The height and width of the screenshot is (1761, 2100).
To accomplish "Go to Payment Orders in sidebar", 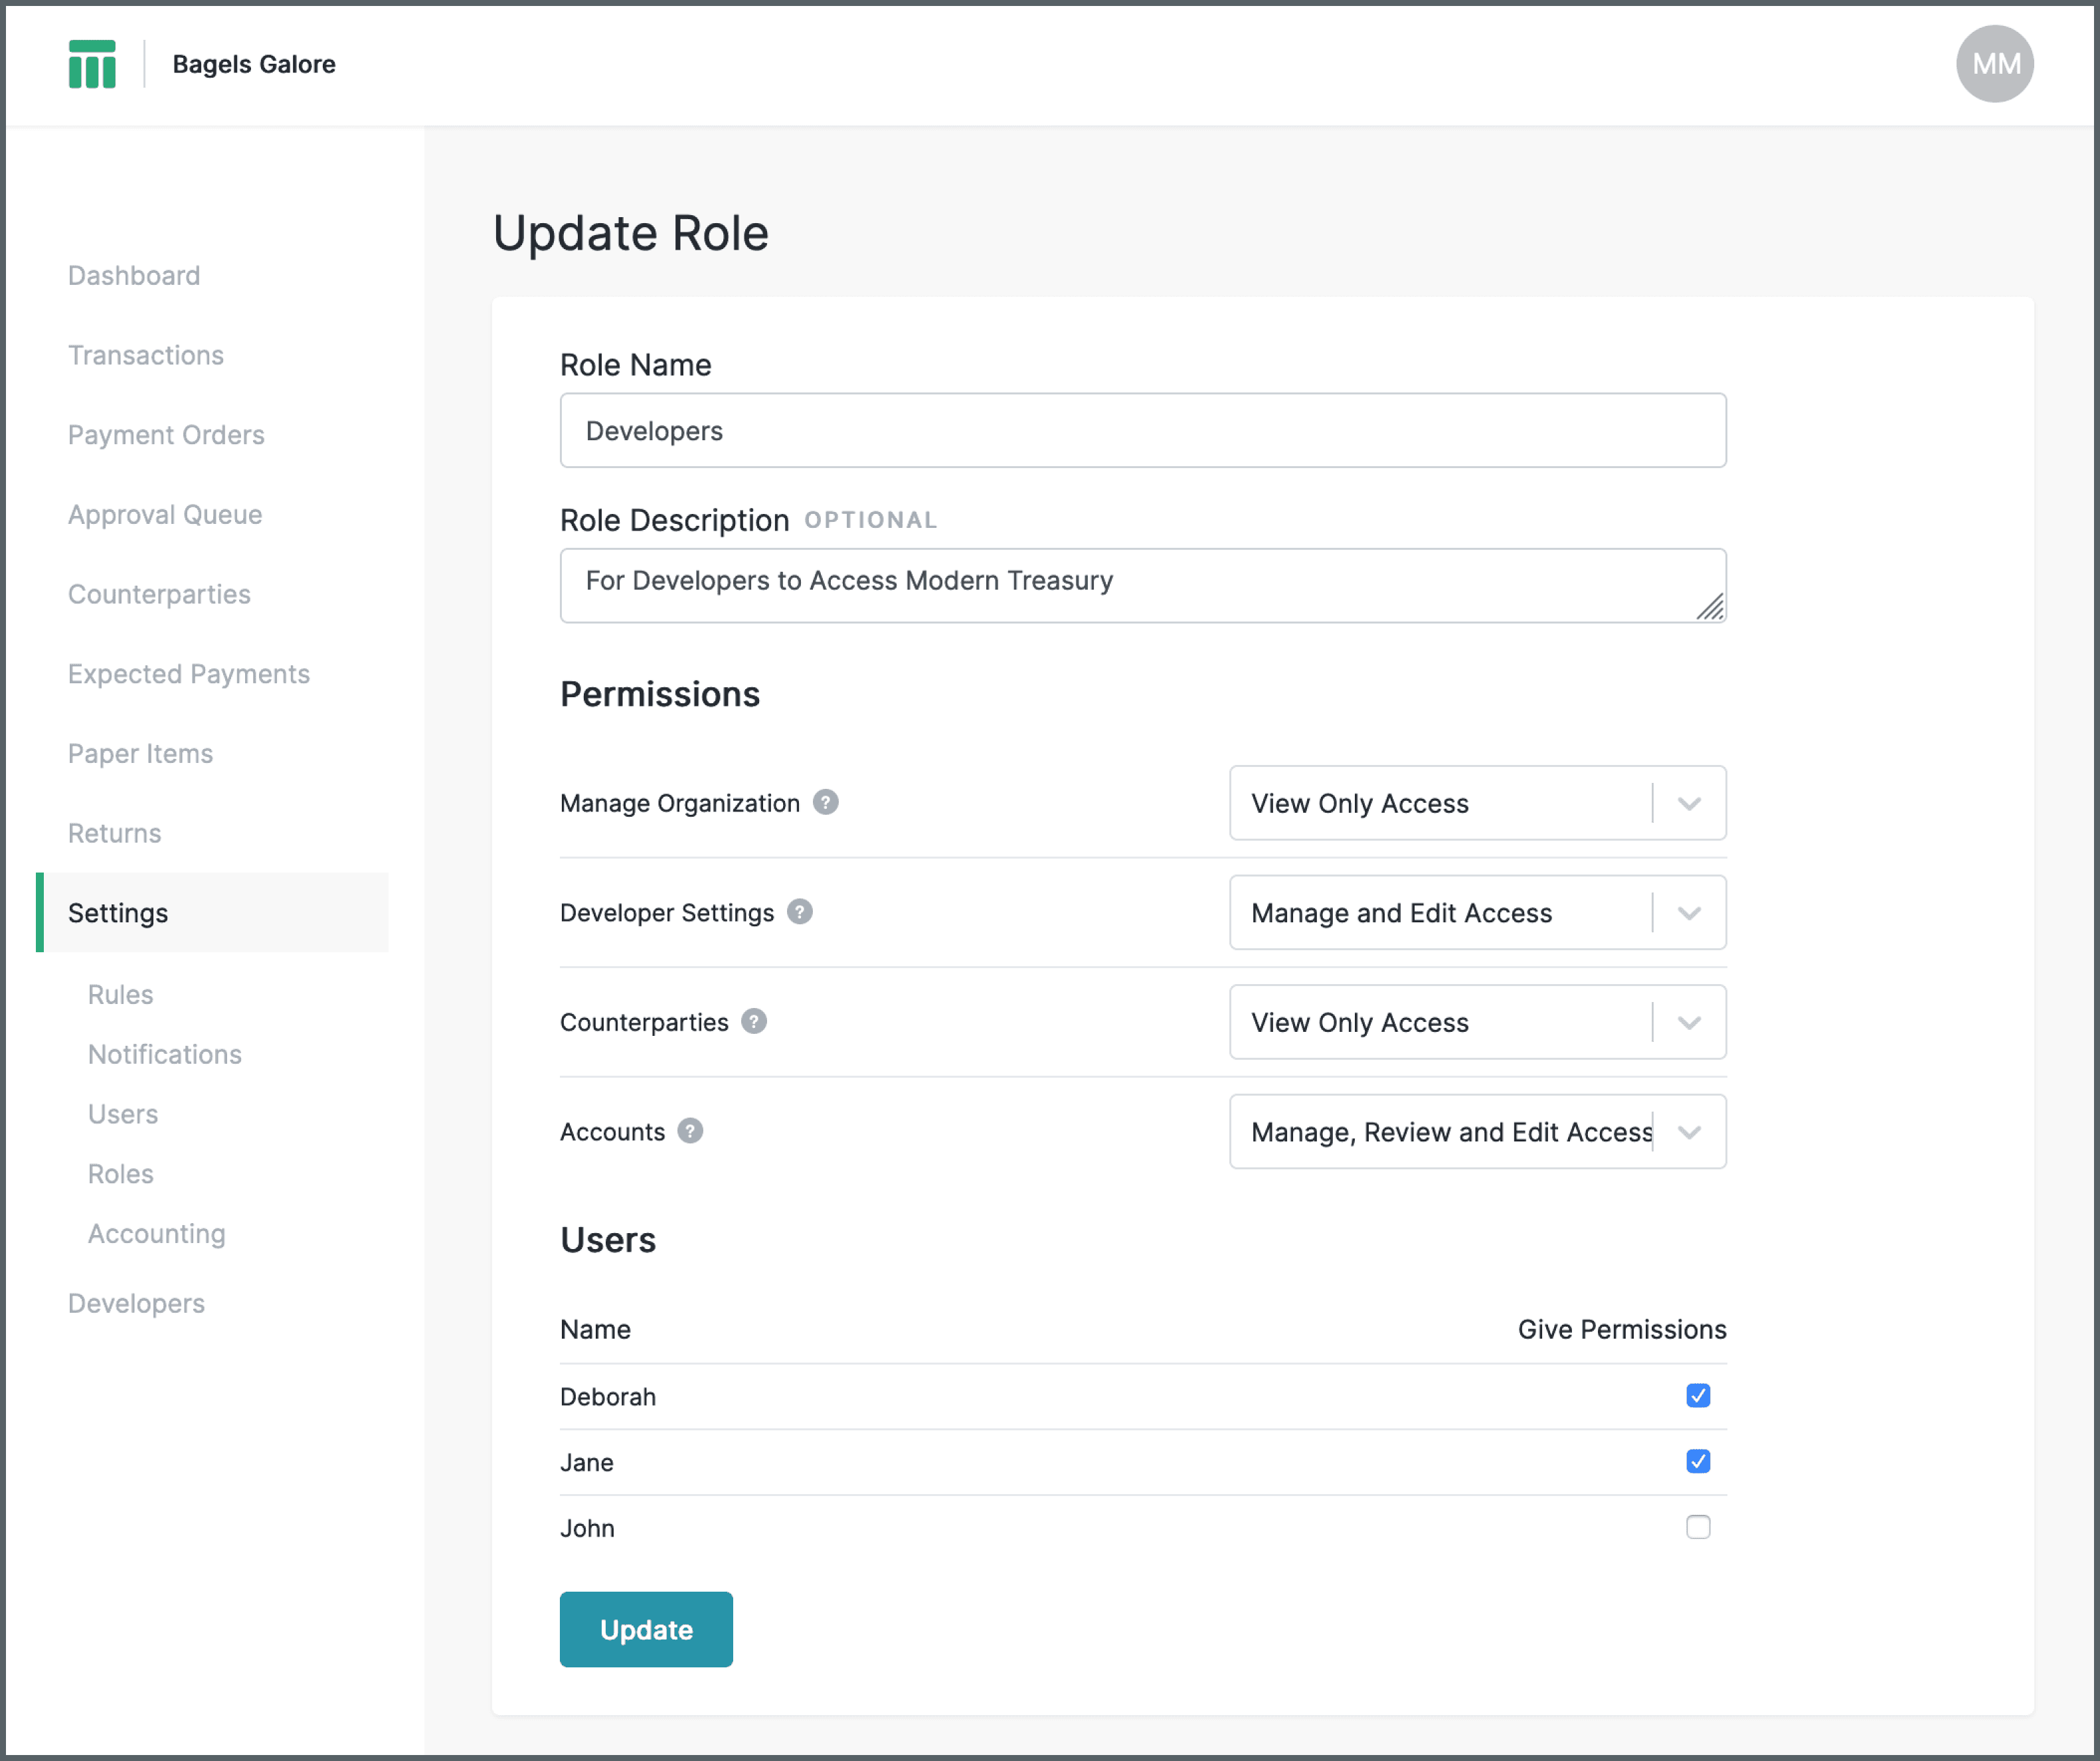I will click(166, 435).
